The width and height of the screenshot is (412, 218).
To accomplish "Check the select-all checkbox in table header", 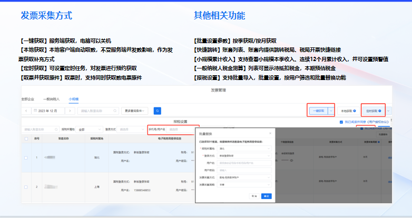I will tap(26, 138).
